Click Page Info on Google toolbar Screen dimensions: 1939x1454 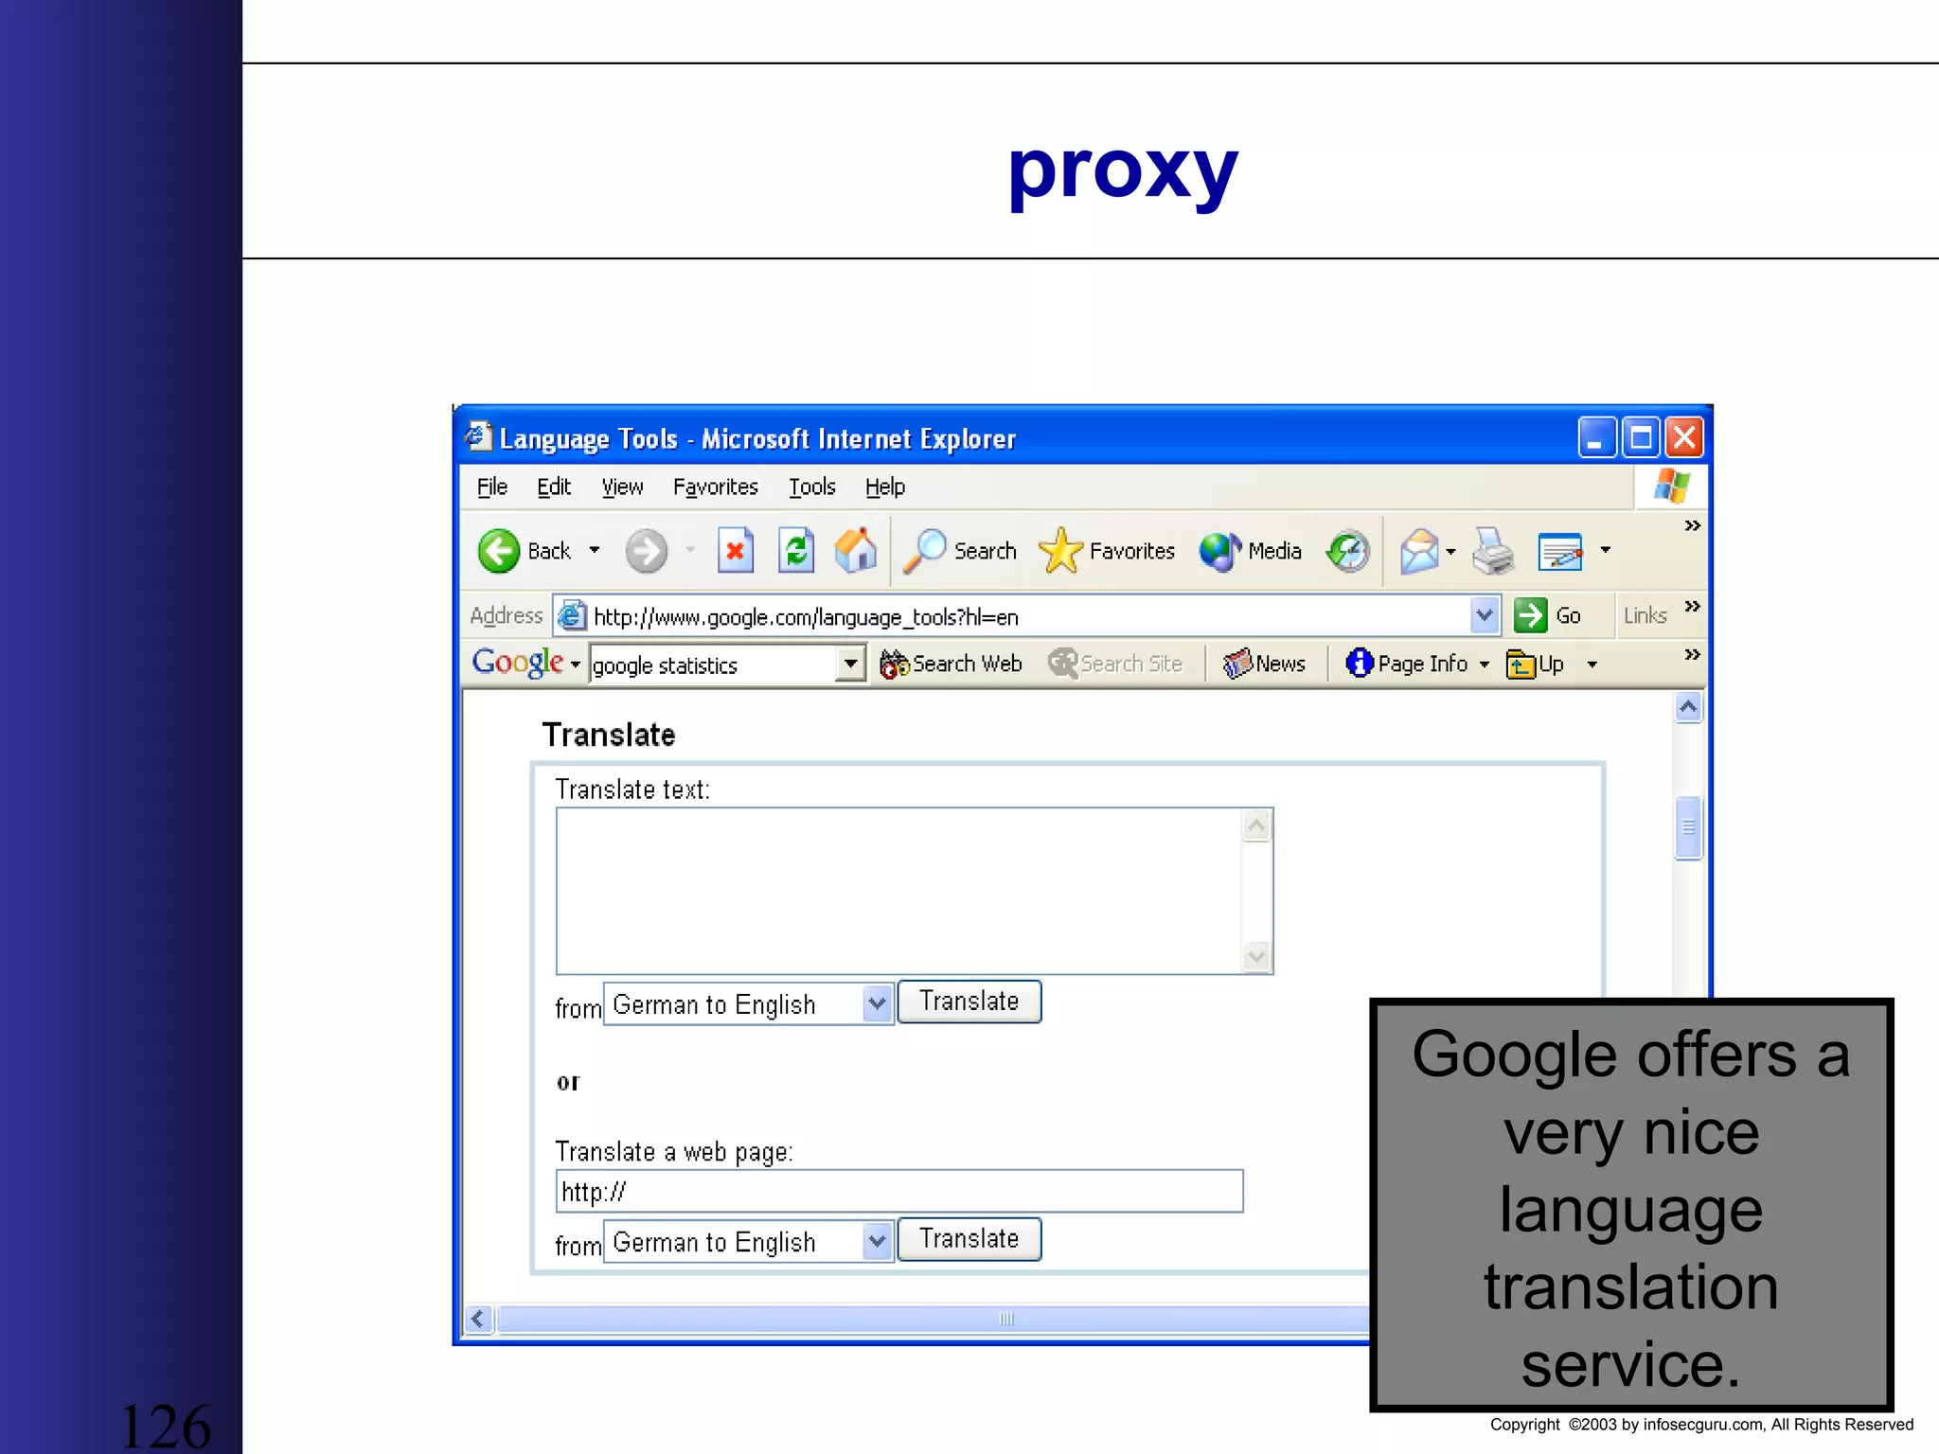coord(1407,664)
